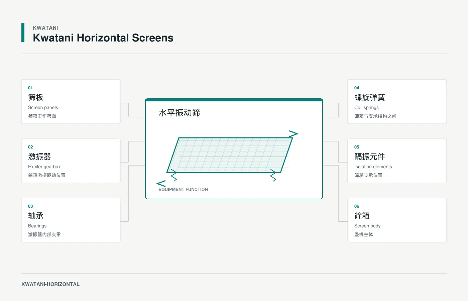Click the '06' card number
This screenshot has width=468, height=301.
[x=357, y=206]
